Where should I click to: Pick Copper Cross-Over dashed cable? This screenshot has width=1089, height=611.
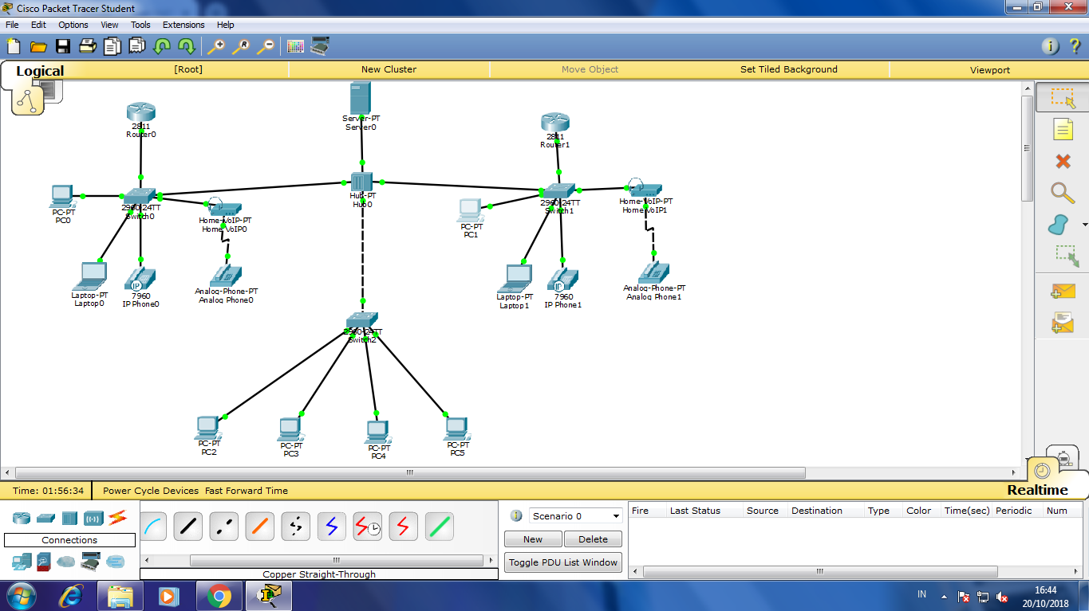click(224, 526)
